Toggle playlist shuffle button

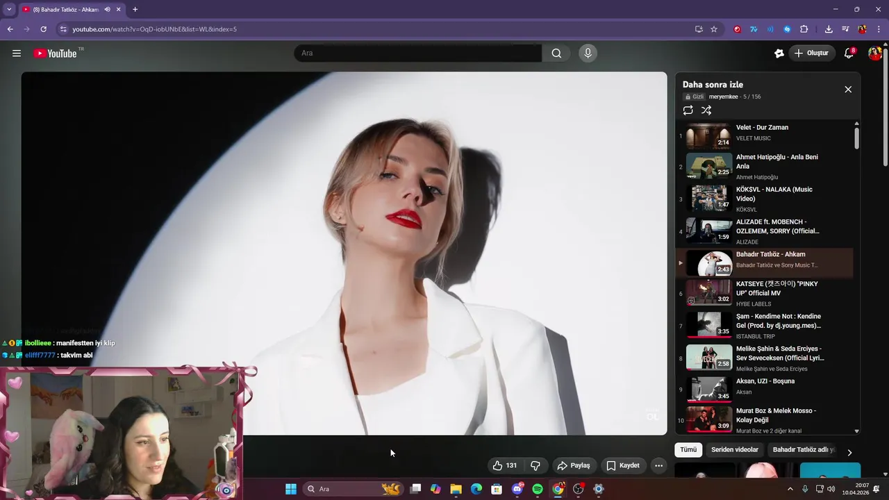(706, 110)
